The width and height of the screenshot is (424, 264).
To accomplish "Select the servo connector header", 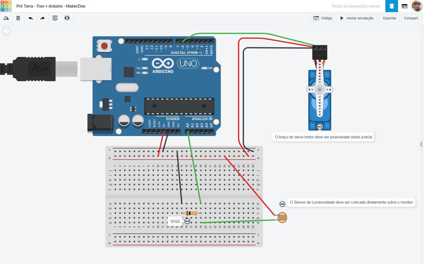I will (320, 52).
